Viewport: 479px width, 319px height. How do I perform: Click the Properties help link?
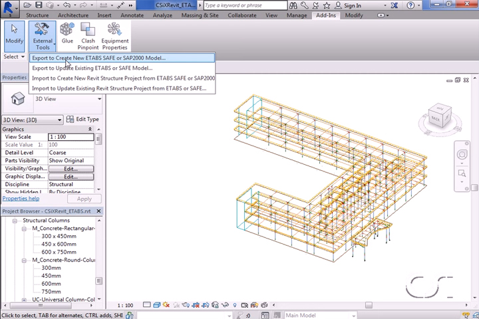(x=21, y=199)
